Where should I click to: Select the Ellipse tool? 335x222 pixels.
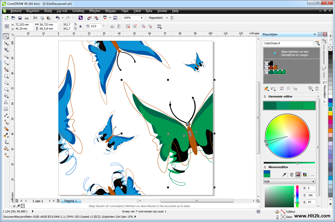pos(6,83)
